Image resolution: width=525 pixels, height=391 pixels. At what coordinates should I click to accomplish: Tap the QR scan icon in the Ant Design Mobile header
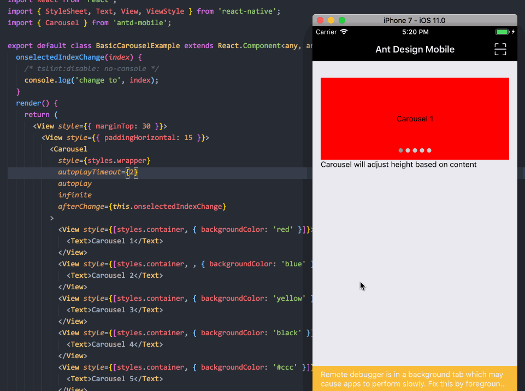pos(500,49)
